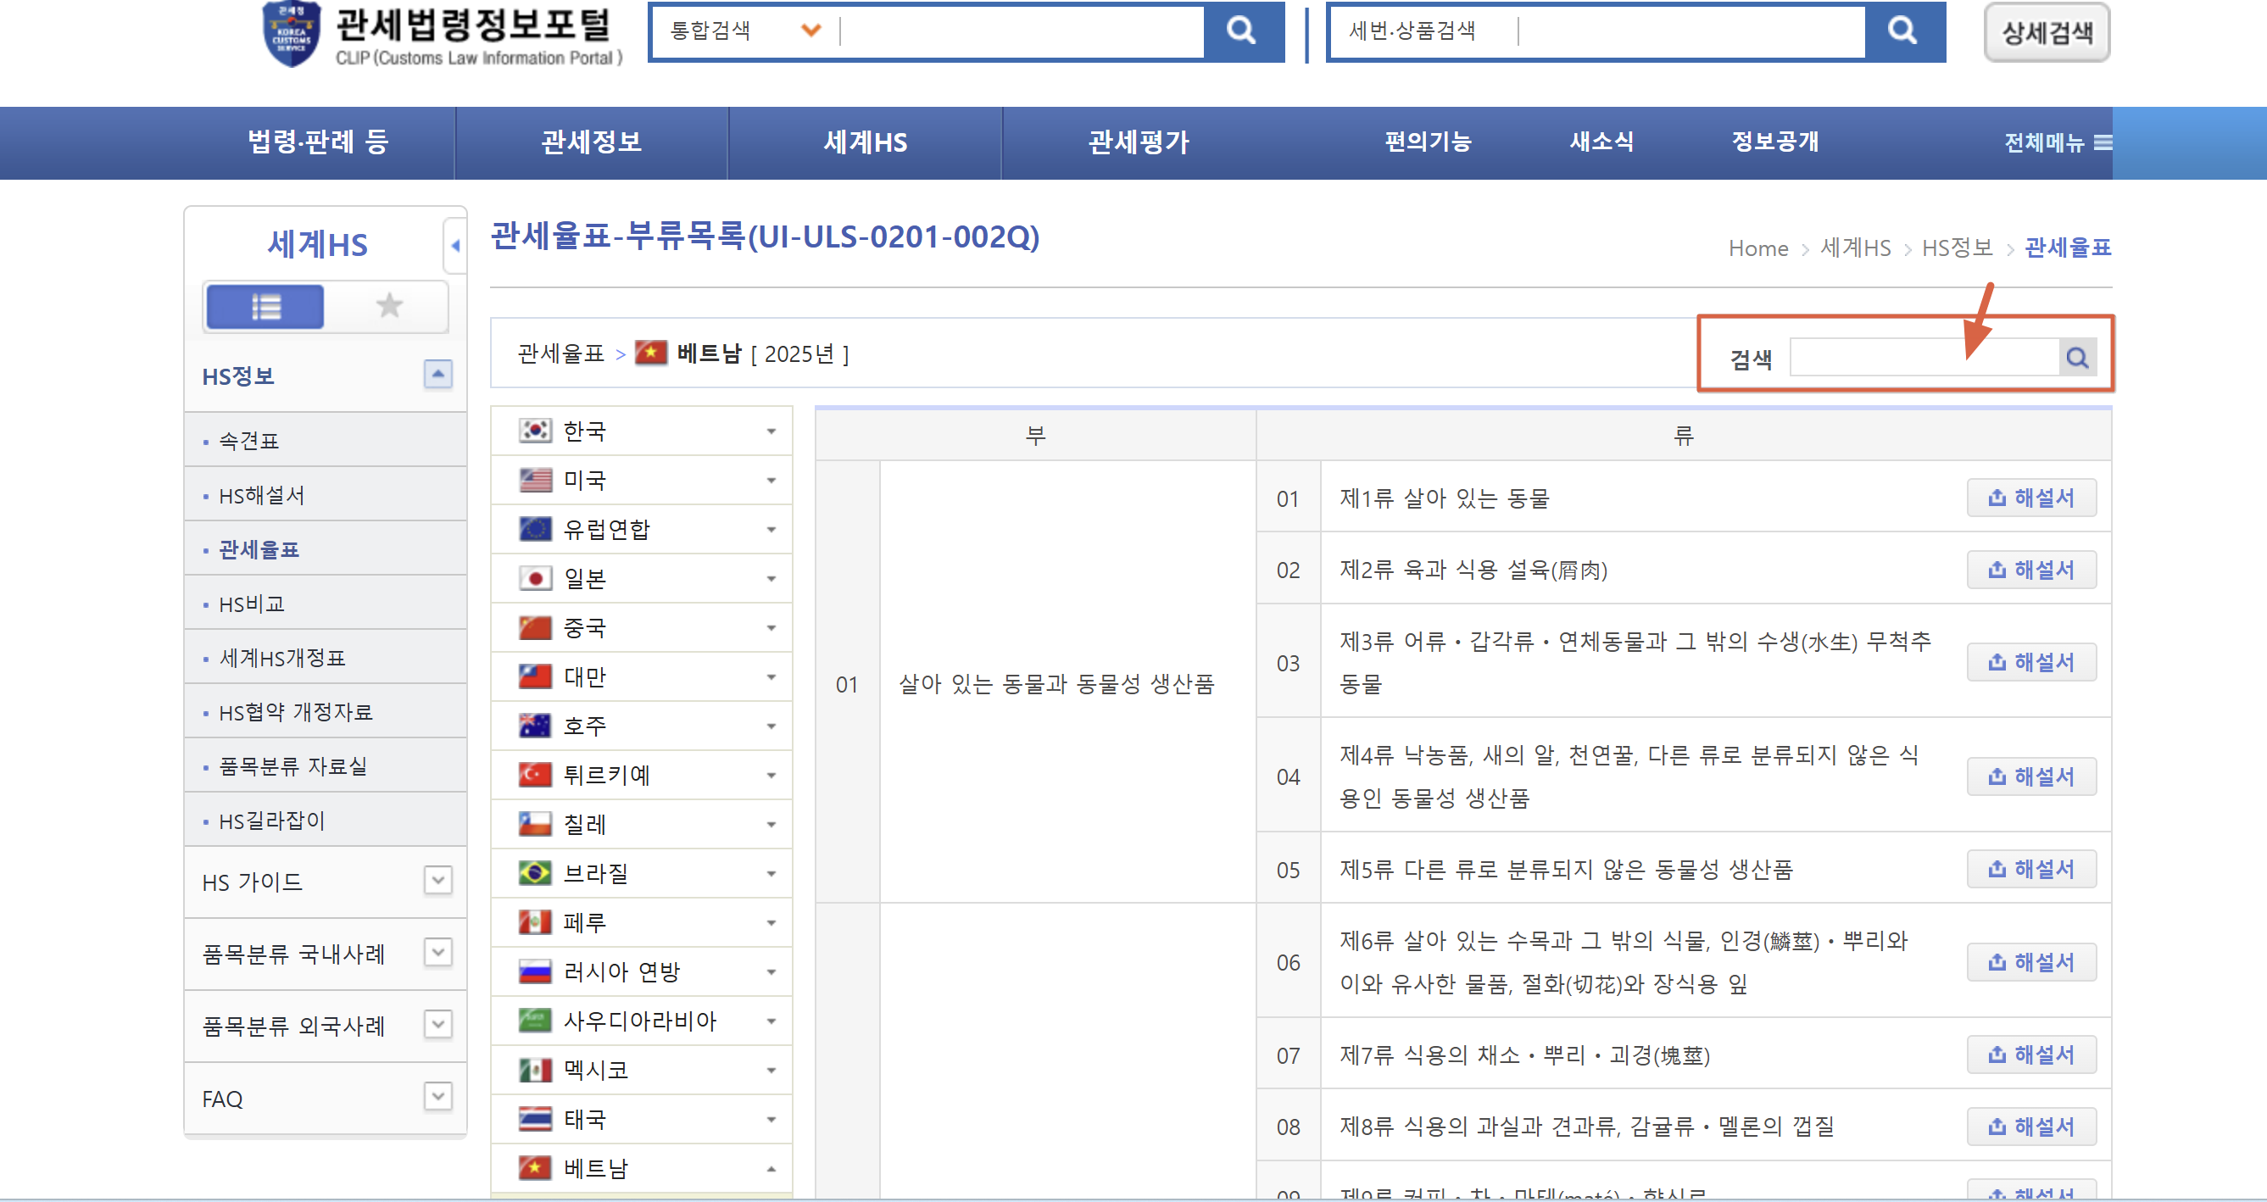Viewport: 2267px width, 1202px height.
Task: Open the all-menu hamburger icon
Action: pyautogui.click(x=2103, y=142)
